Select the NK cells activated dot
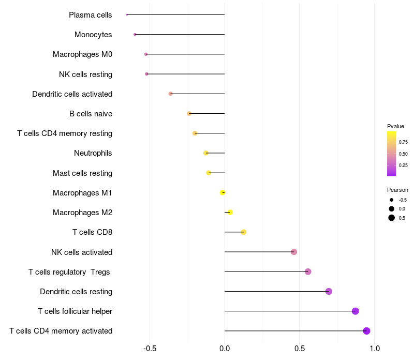 [294, 252]
